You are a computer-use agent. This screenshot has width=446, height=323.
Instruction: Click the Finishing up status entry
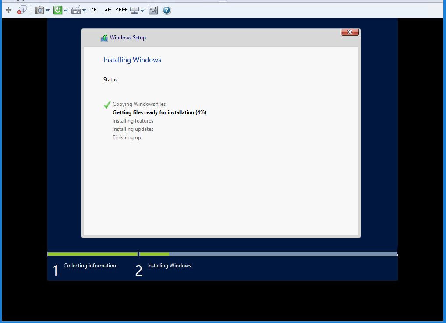point(127,137)
